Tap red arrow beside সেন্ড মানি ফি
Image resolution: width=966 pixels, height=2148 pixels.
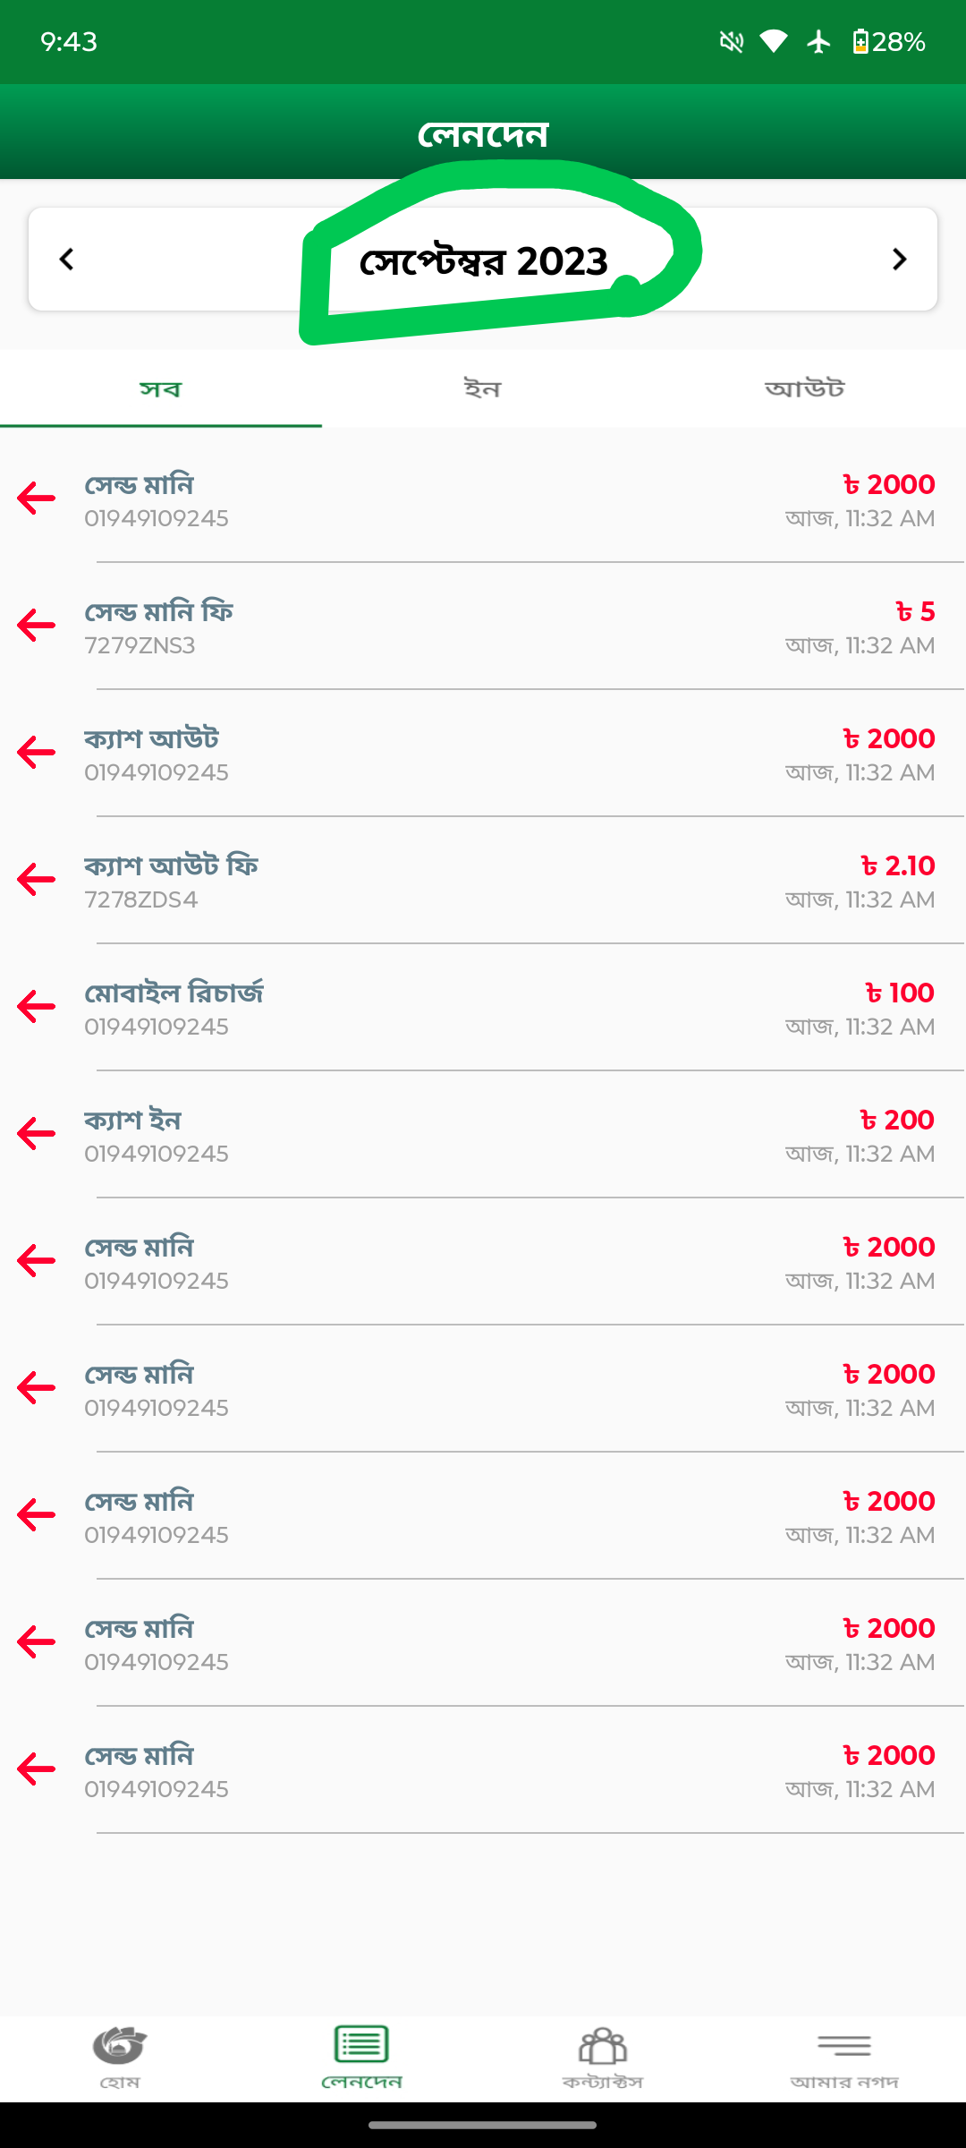coord(37,626)
